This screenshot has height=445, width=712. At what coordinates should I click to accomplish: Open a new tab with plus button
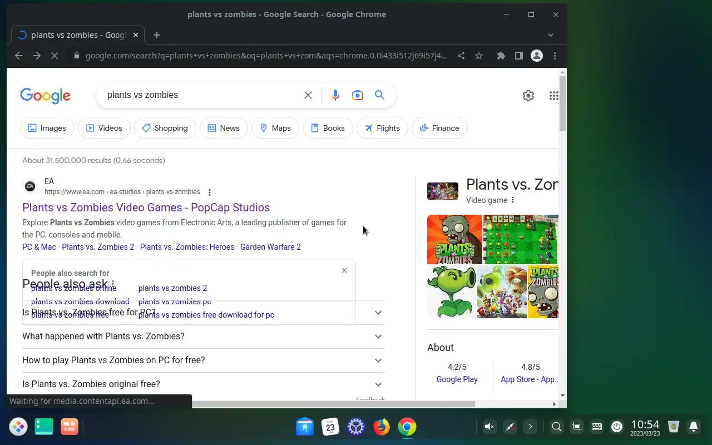pyautogui.click(x=157, y=35)
